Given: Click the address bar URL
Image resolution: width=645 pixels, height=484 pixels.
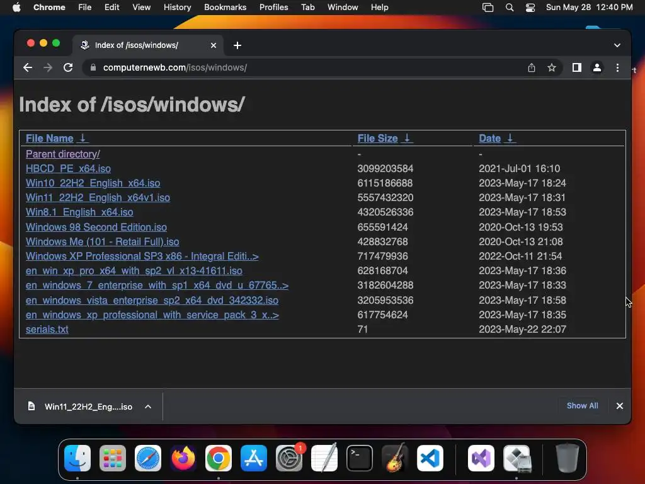Looking at the screenshot, I should pyautogui.click(x=175, y=67).
